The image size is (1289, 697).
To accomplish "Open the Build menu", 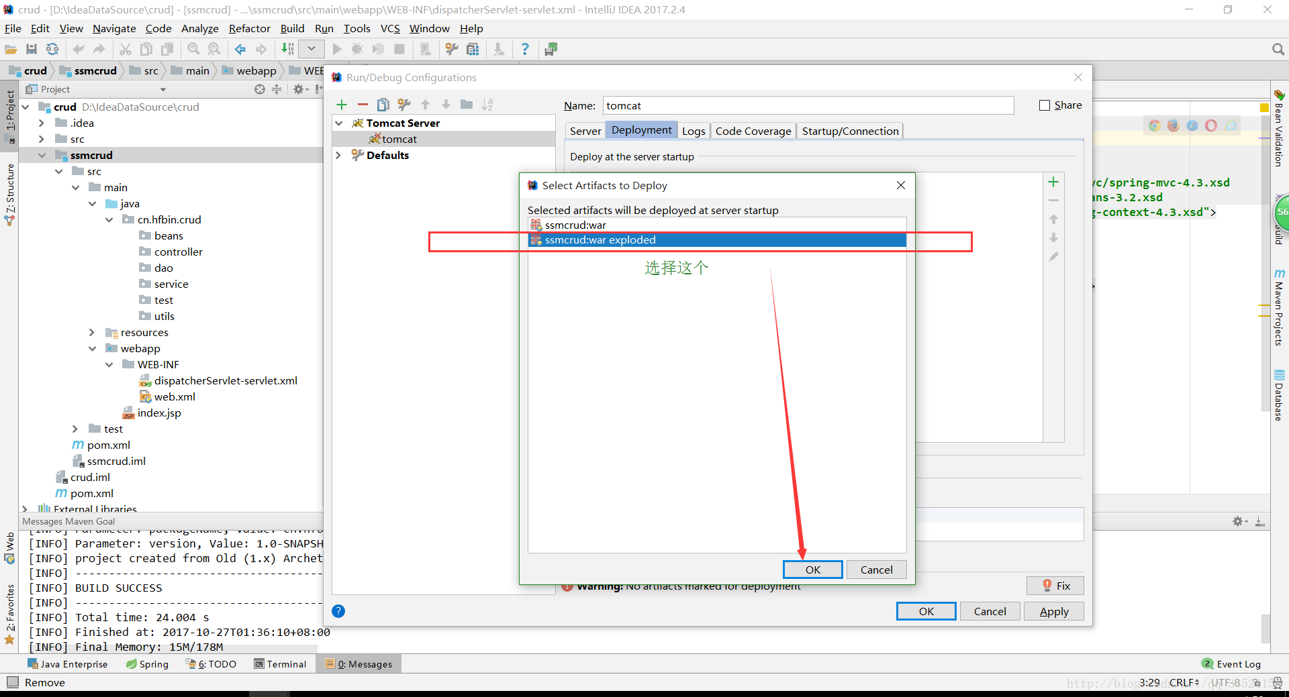I will [x=292, y=28].
